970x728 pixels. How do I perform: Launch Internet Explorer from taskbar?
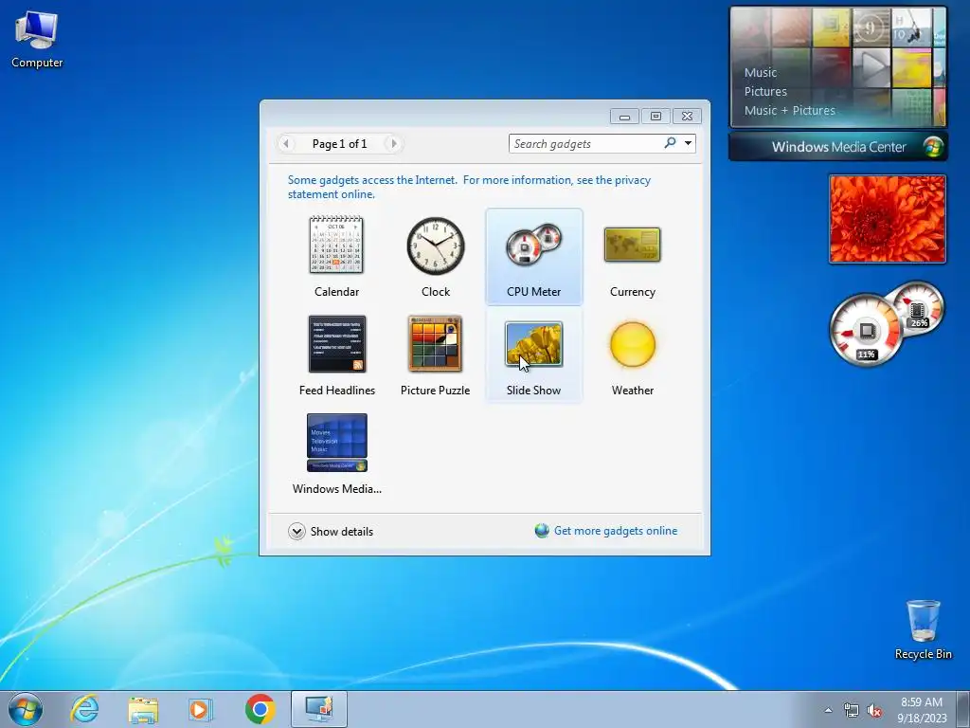84,709
